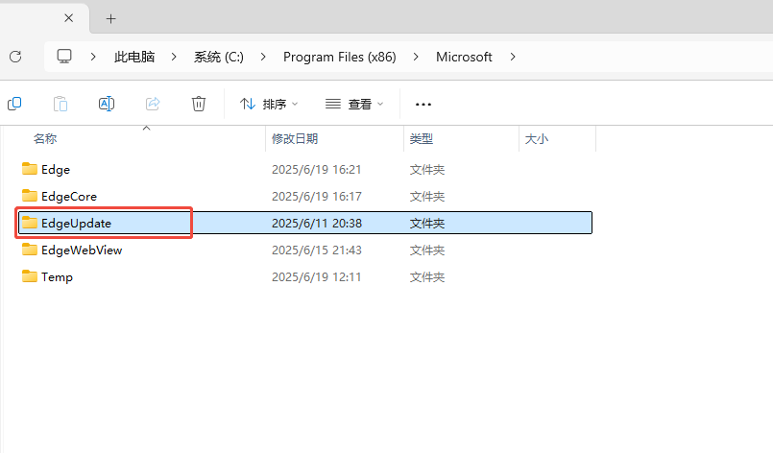The height and width of the screenshot is (453, 773).
Task: Click the This PC monitor icon in breadcrumb
Action: pyautogui.click(x=64, y=57)
